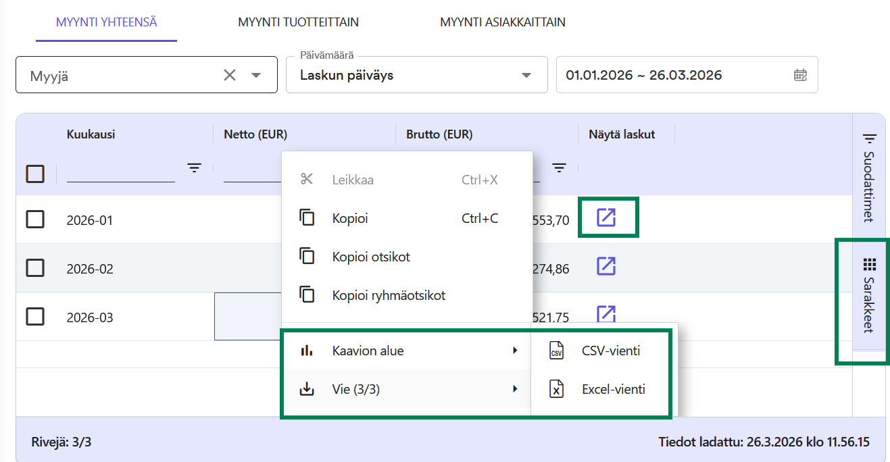Click the filter funnel beside Näytä laskut

pos(559,168)
